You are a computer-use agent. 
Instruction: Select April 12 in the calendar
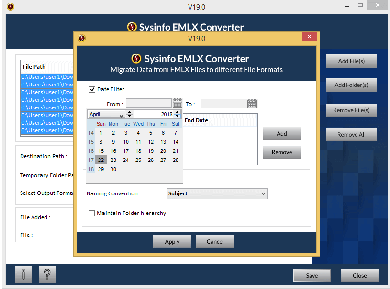[x=151, y=142]
